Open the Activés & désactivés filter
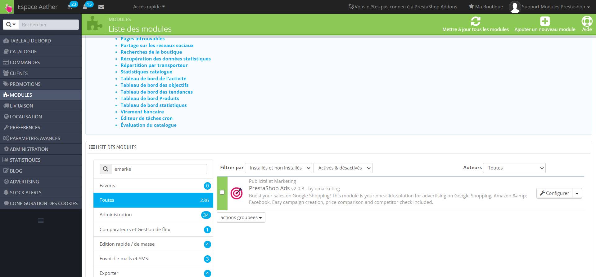This screenshot has width=596, height=277. [343, 168]
